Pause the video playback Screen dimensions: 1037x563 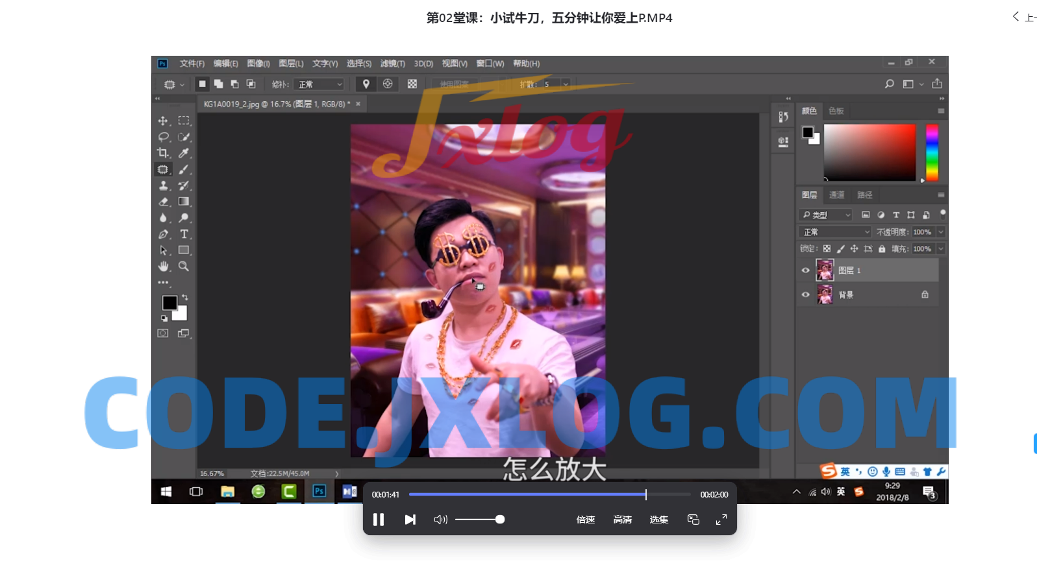click(x=379, y=520)
